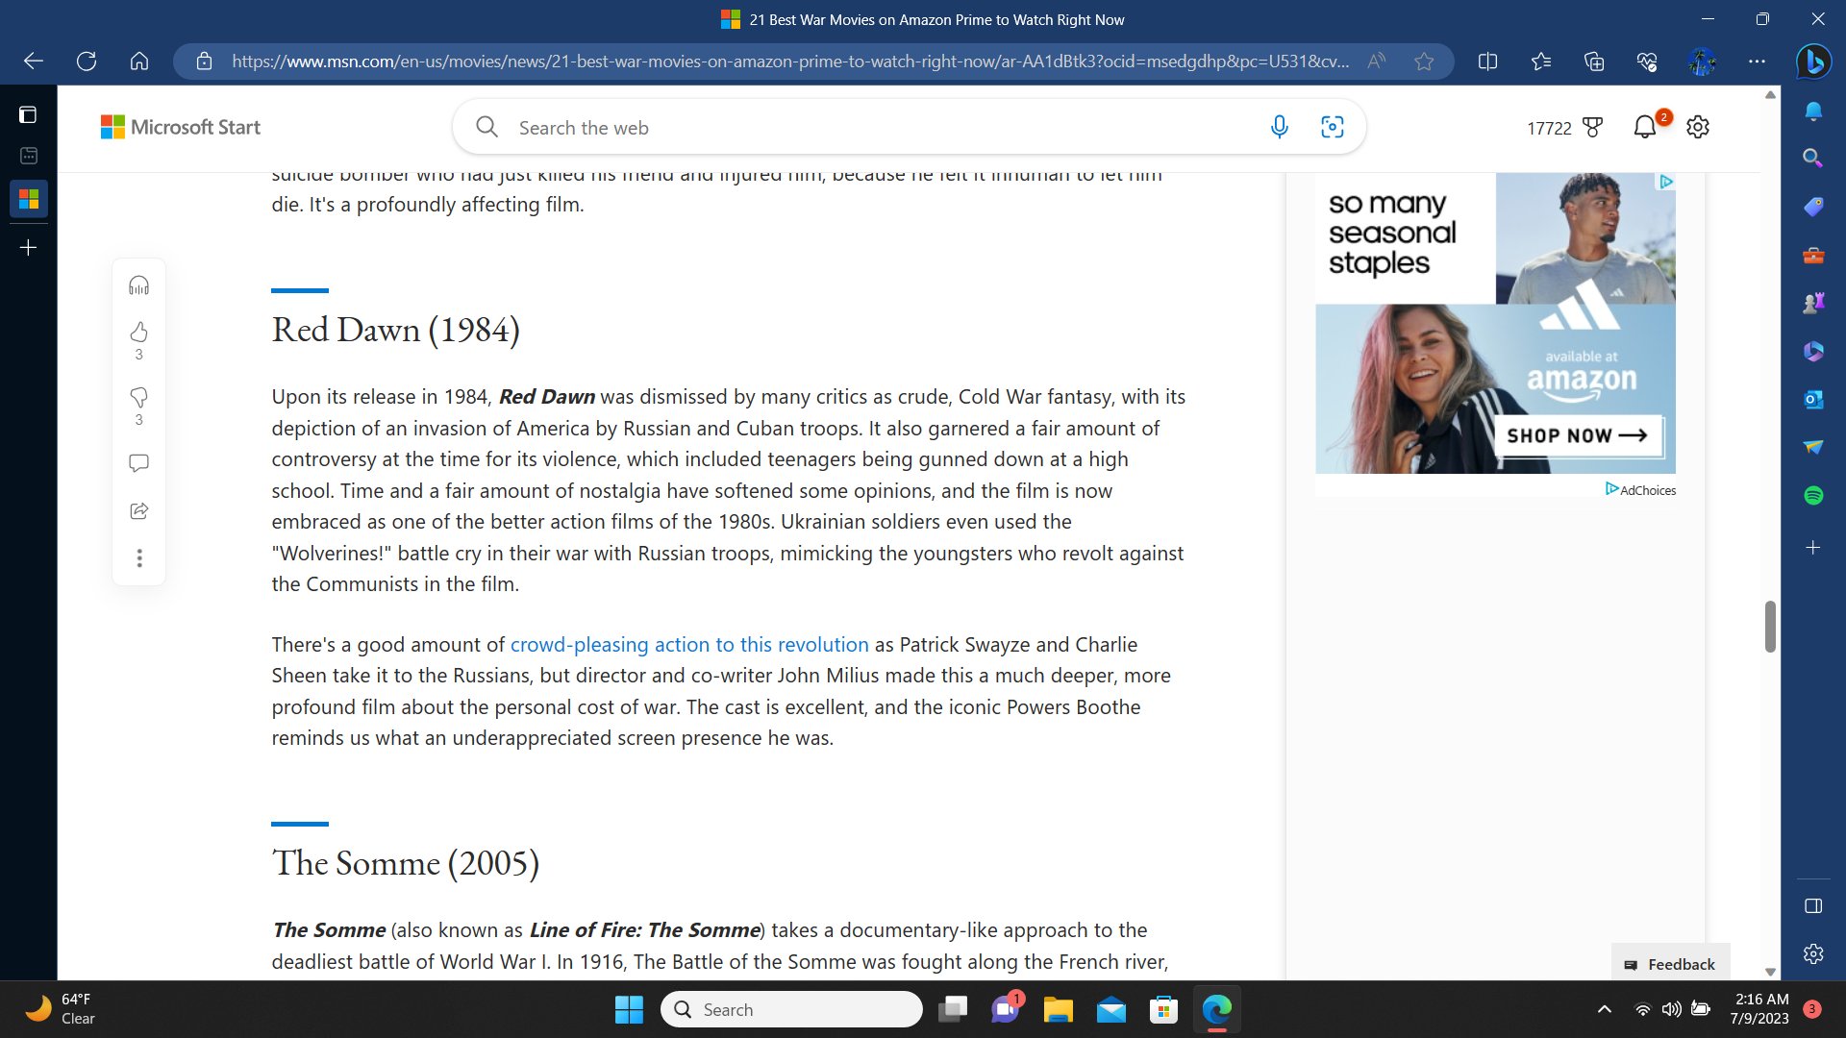Open MSN notifications bell

[x=1644, y=127]
